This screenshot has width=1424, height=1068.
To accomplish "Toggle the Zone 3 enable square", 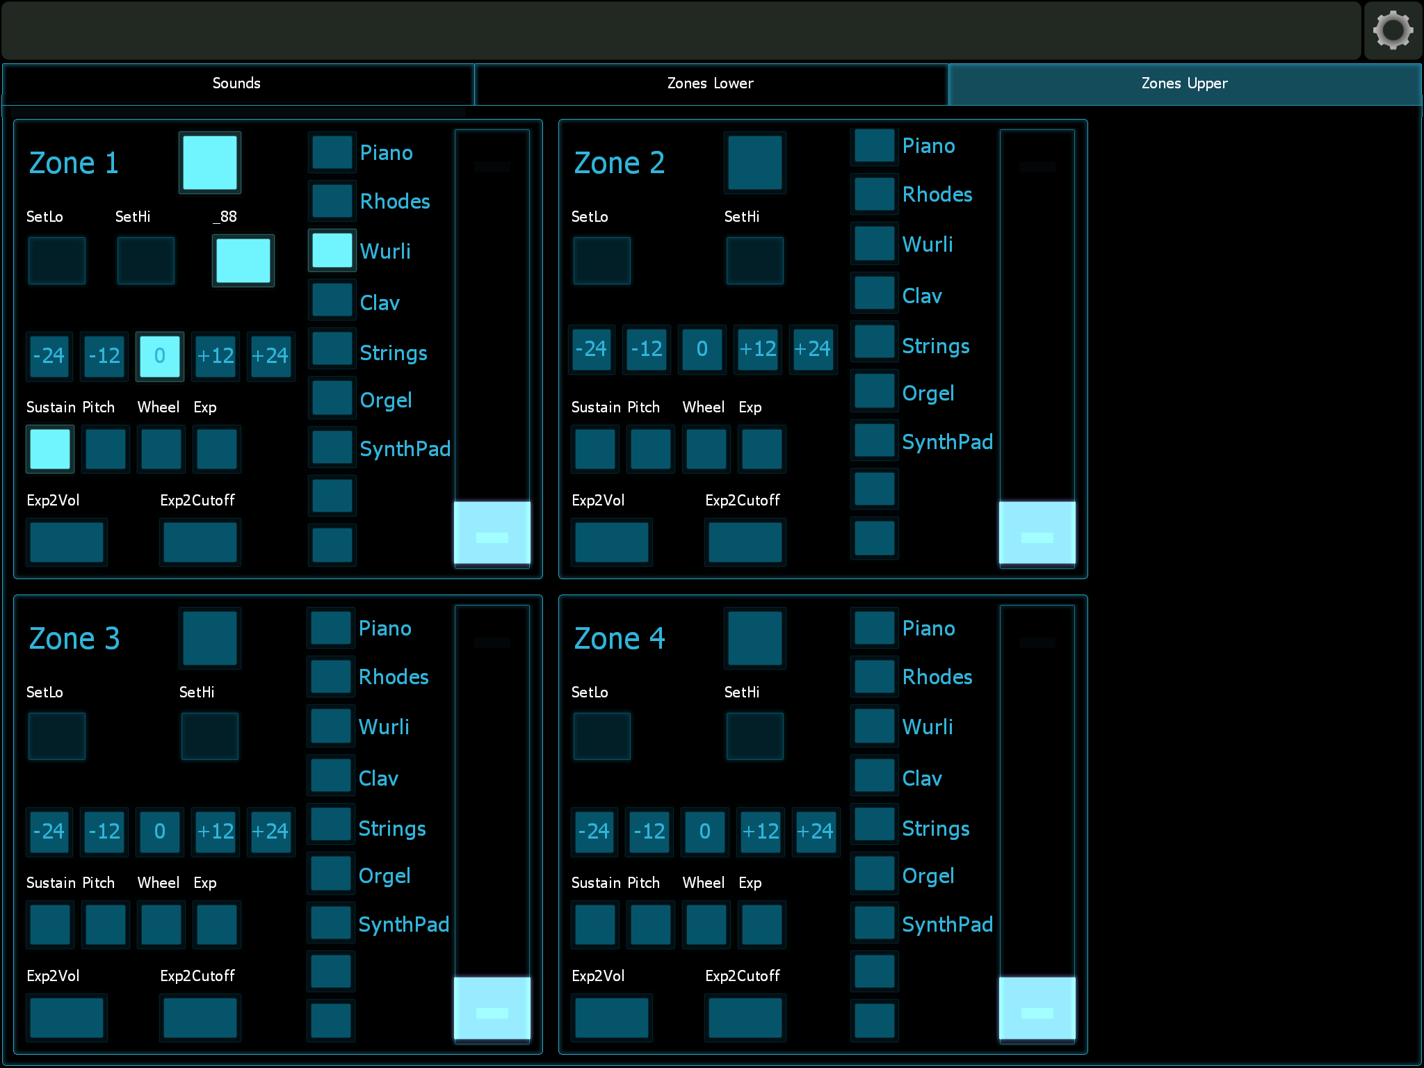I will [210, 638].
